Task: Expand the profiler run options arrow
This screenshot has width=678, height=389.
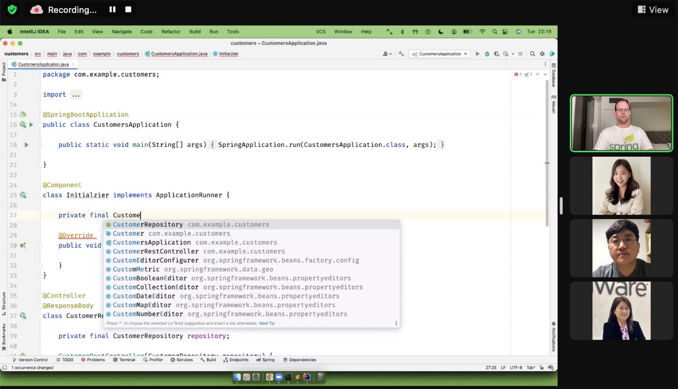Action: click(513, 54)
